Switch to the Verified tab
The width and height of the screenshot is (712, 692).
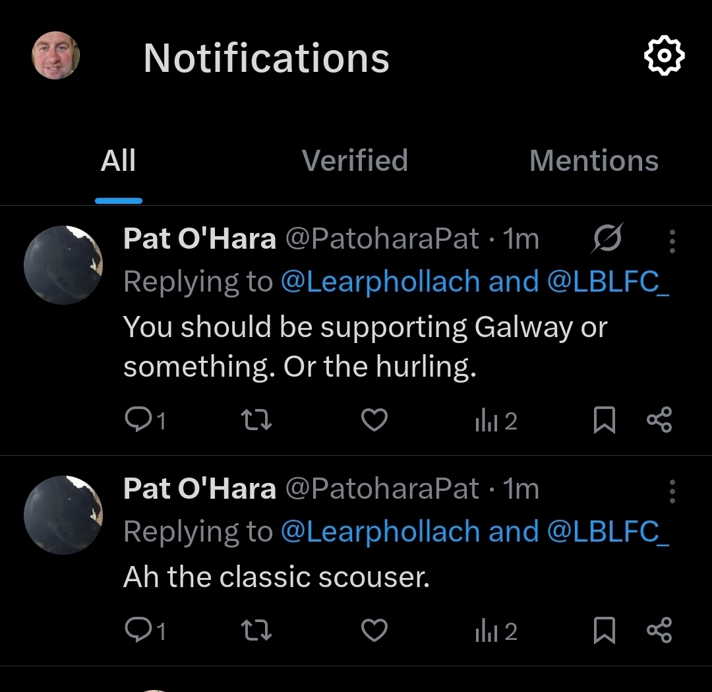click(355, 161)
